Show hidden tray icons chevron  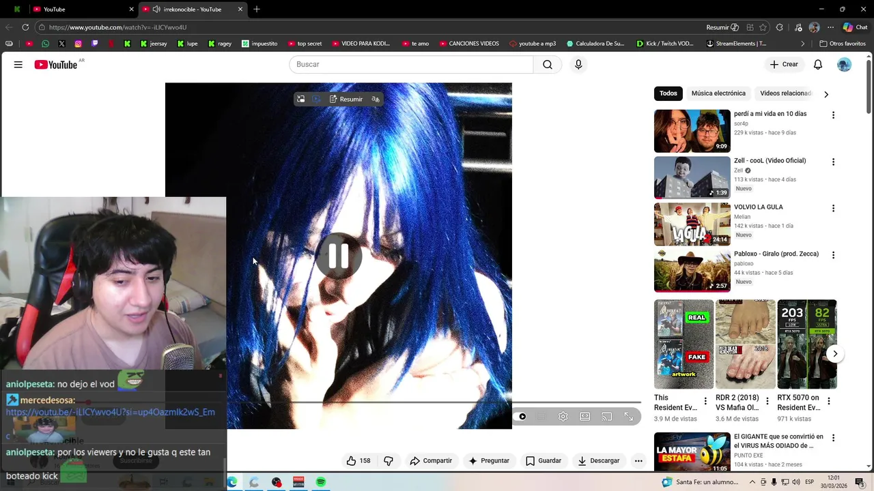tap(752, 482)
